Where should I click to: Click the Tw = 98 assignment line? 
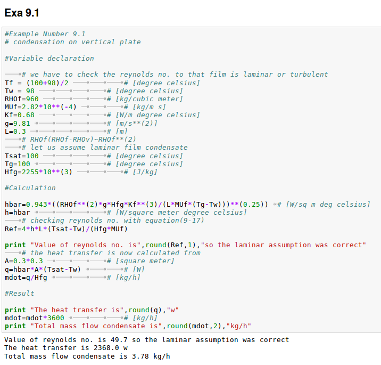point(20,91)
